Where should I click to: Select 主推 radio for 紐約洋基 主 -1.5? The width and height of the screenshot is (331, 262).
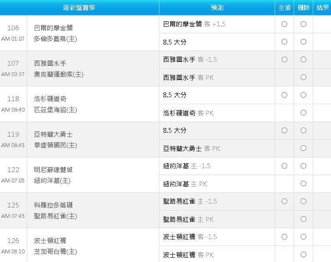284,166
